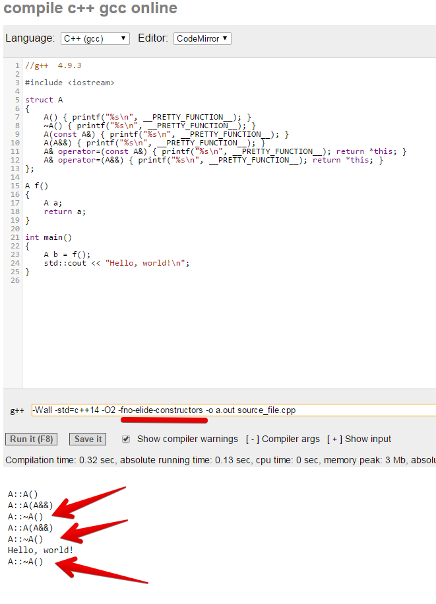The image size is (436, 604).
Task: Place cursor on the A b = f(); line
Action: 67,254
